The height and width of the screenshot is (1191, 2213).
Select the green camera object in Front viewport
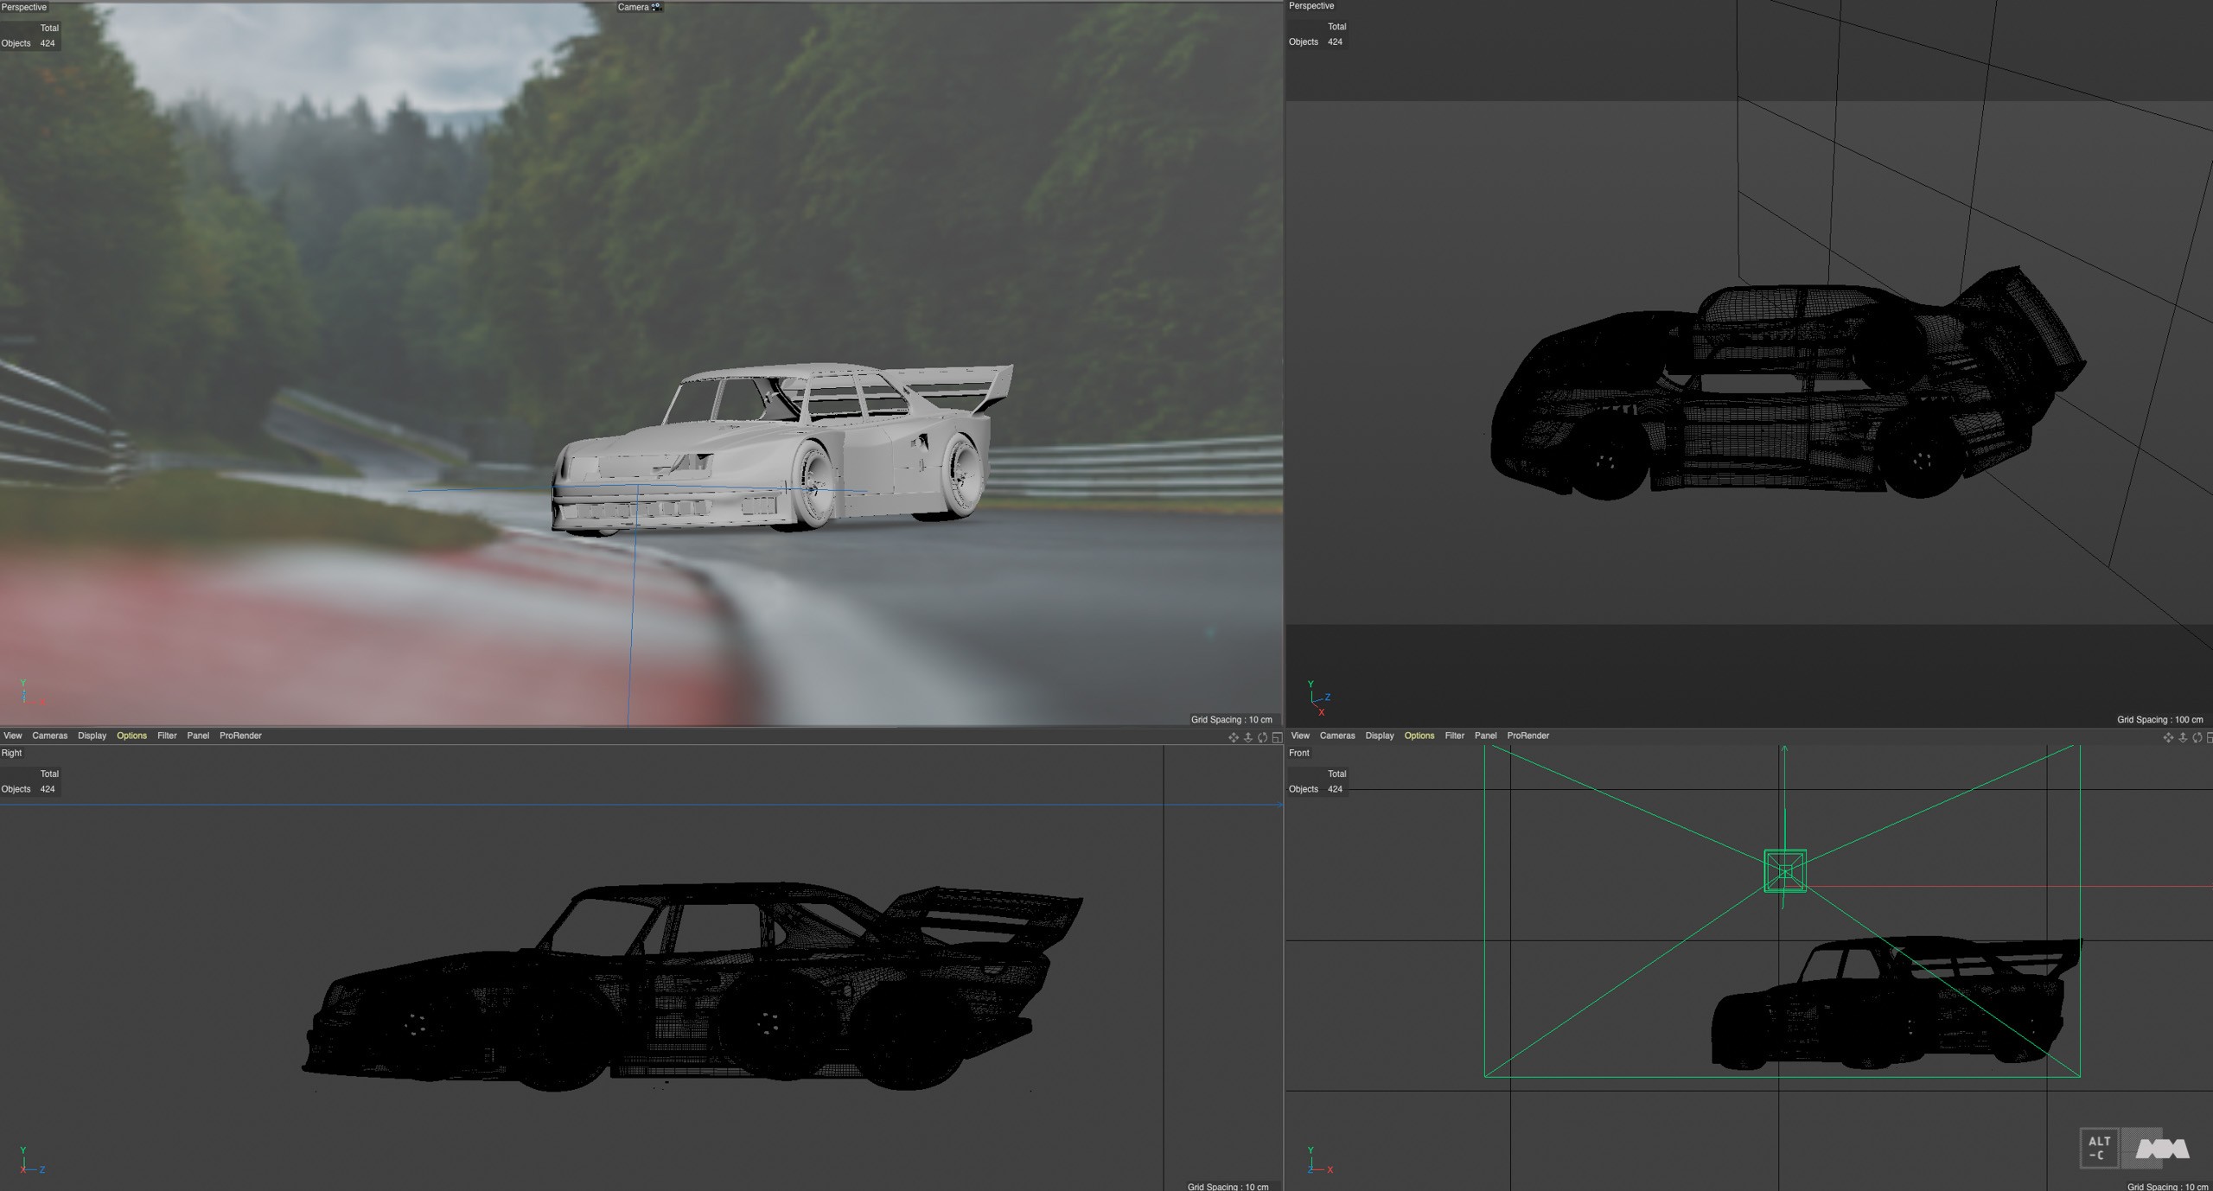[x=1785, y=870]
